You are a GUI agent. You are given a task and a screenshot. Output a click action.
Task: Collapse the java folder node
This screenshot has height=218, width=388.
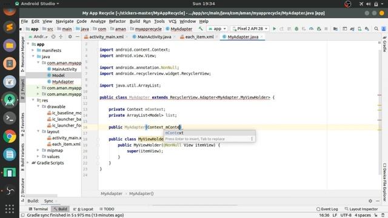click(x=33, y=56)
